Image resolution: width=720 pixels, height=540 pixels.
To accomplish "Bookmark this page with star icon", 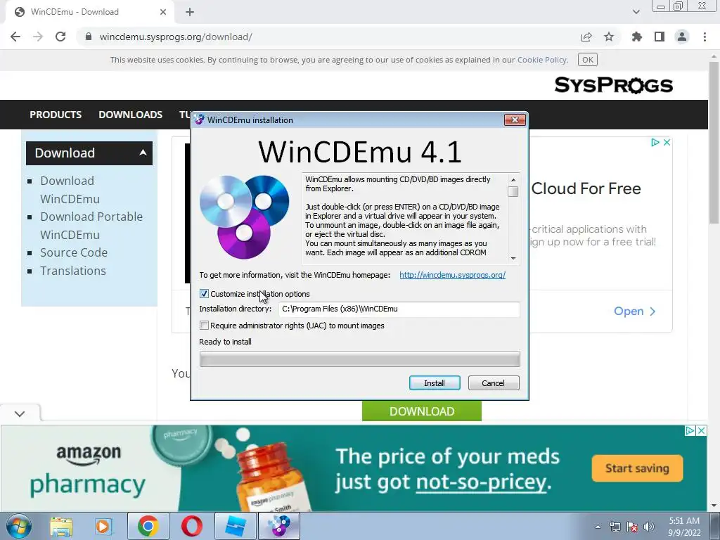I will (609, 37).
